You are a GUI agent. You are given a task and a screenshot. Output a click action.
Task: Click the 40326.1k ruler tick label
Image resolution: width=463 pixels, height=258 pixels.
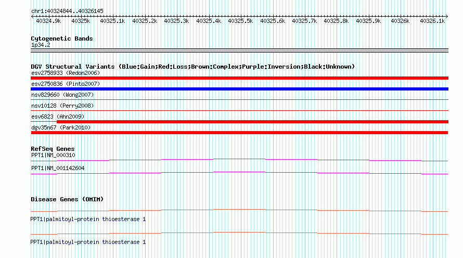click(x=432, y=21)
